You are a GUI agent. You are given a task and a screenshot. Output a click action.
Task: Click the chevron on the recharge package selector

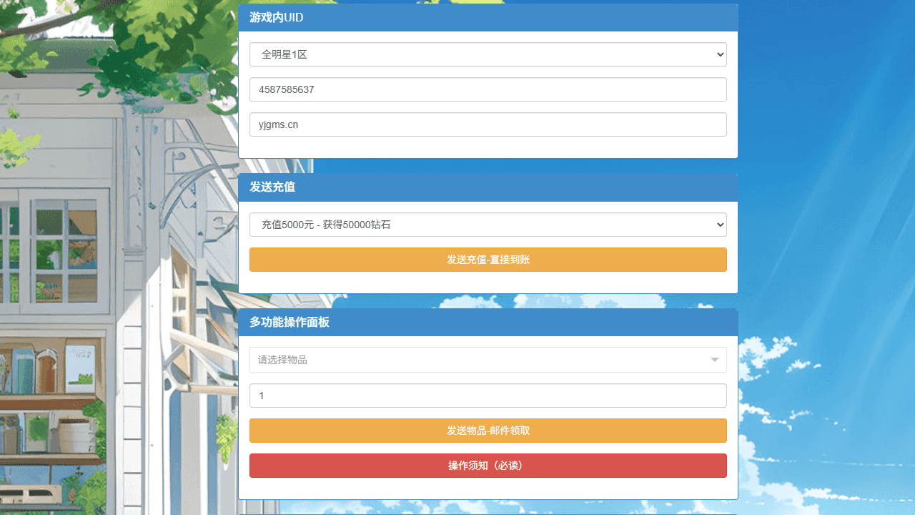click(x=720, y=224)
